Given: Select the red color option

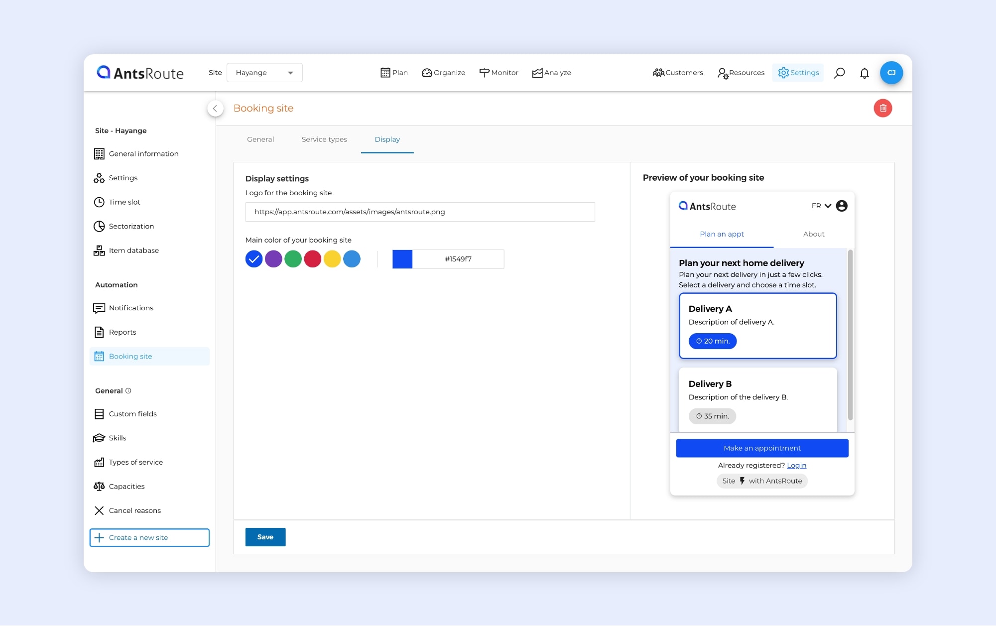Looking at the screenshot, I should (x=313, y=259).
